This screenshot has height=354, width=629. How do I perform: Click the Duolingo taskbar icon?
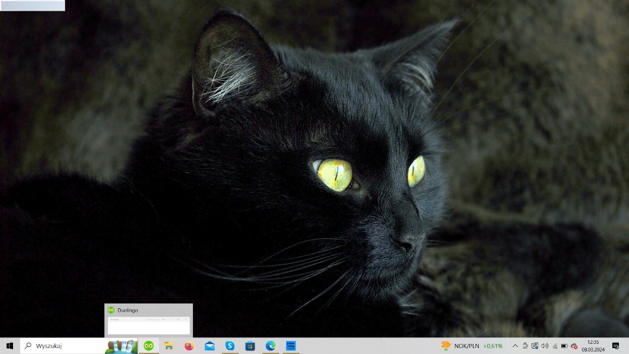point(148,346)
